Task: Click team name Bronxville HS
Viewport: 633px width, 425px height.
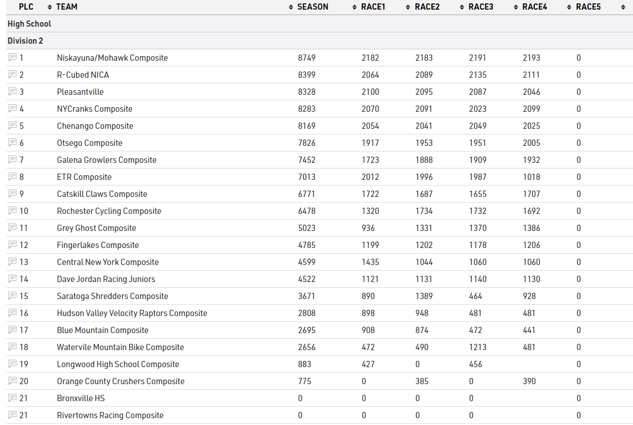Action: tap(81, 398)
